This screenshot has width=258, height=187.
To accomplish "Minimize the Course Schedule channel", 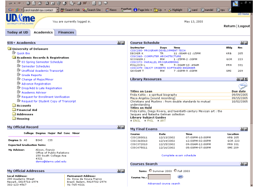I will [x=246, y=42].
